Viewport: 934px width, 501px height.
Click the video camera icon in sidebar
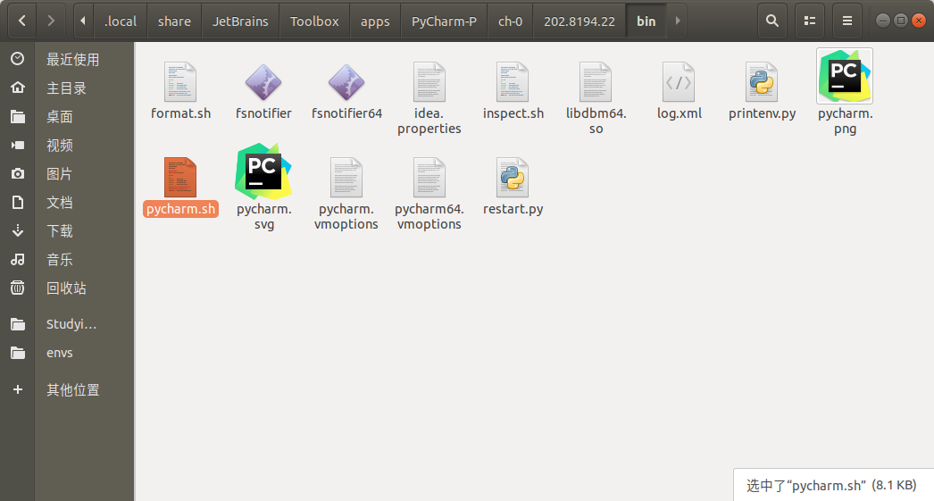click(18, 145)
